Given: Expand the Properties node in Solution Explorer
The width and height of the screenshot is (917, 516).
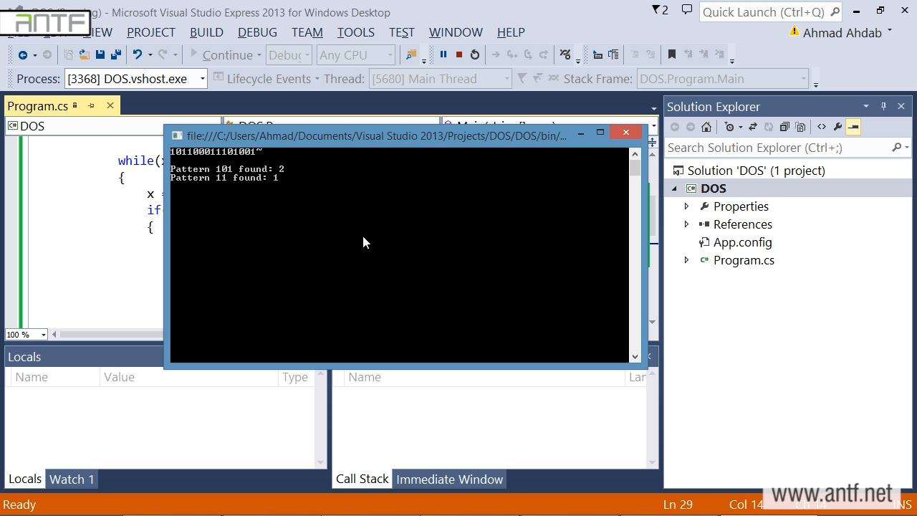Looking at the screenshot, I should point(686,206).
